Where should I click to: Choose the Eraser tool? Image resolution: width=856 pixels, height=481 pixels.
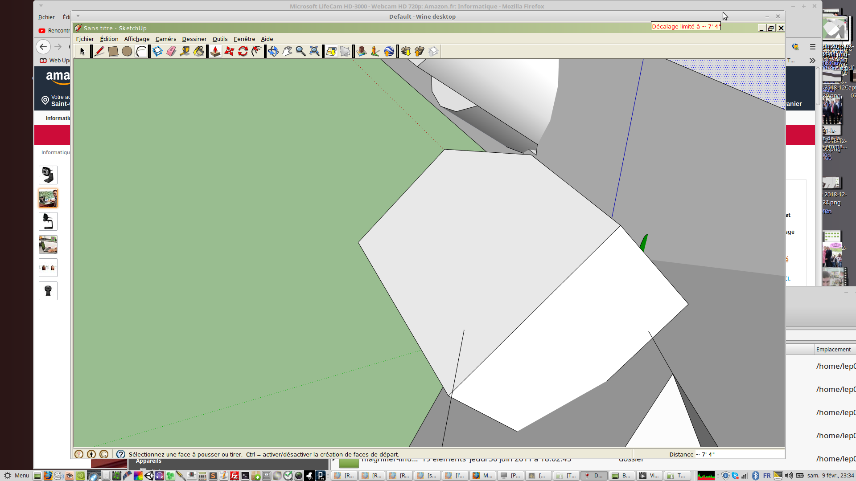tap(171, 51)
